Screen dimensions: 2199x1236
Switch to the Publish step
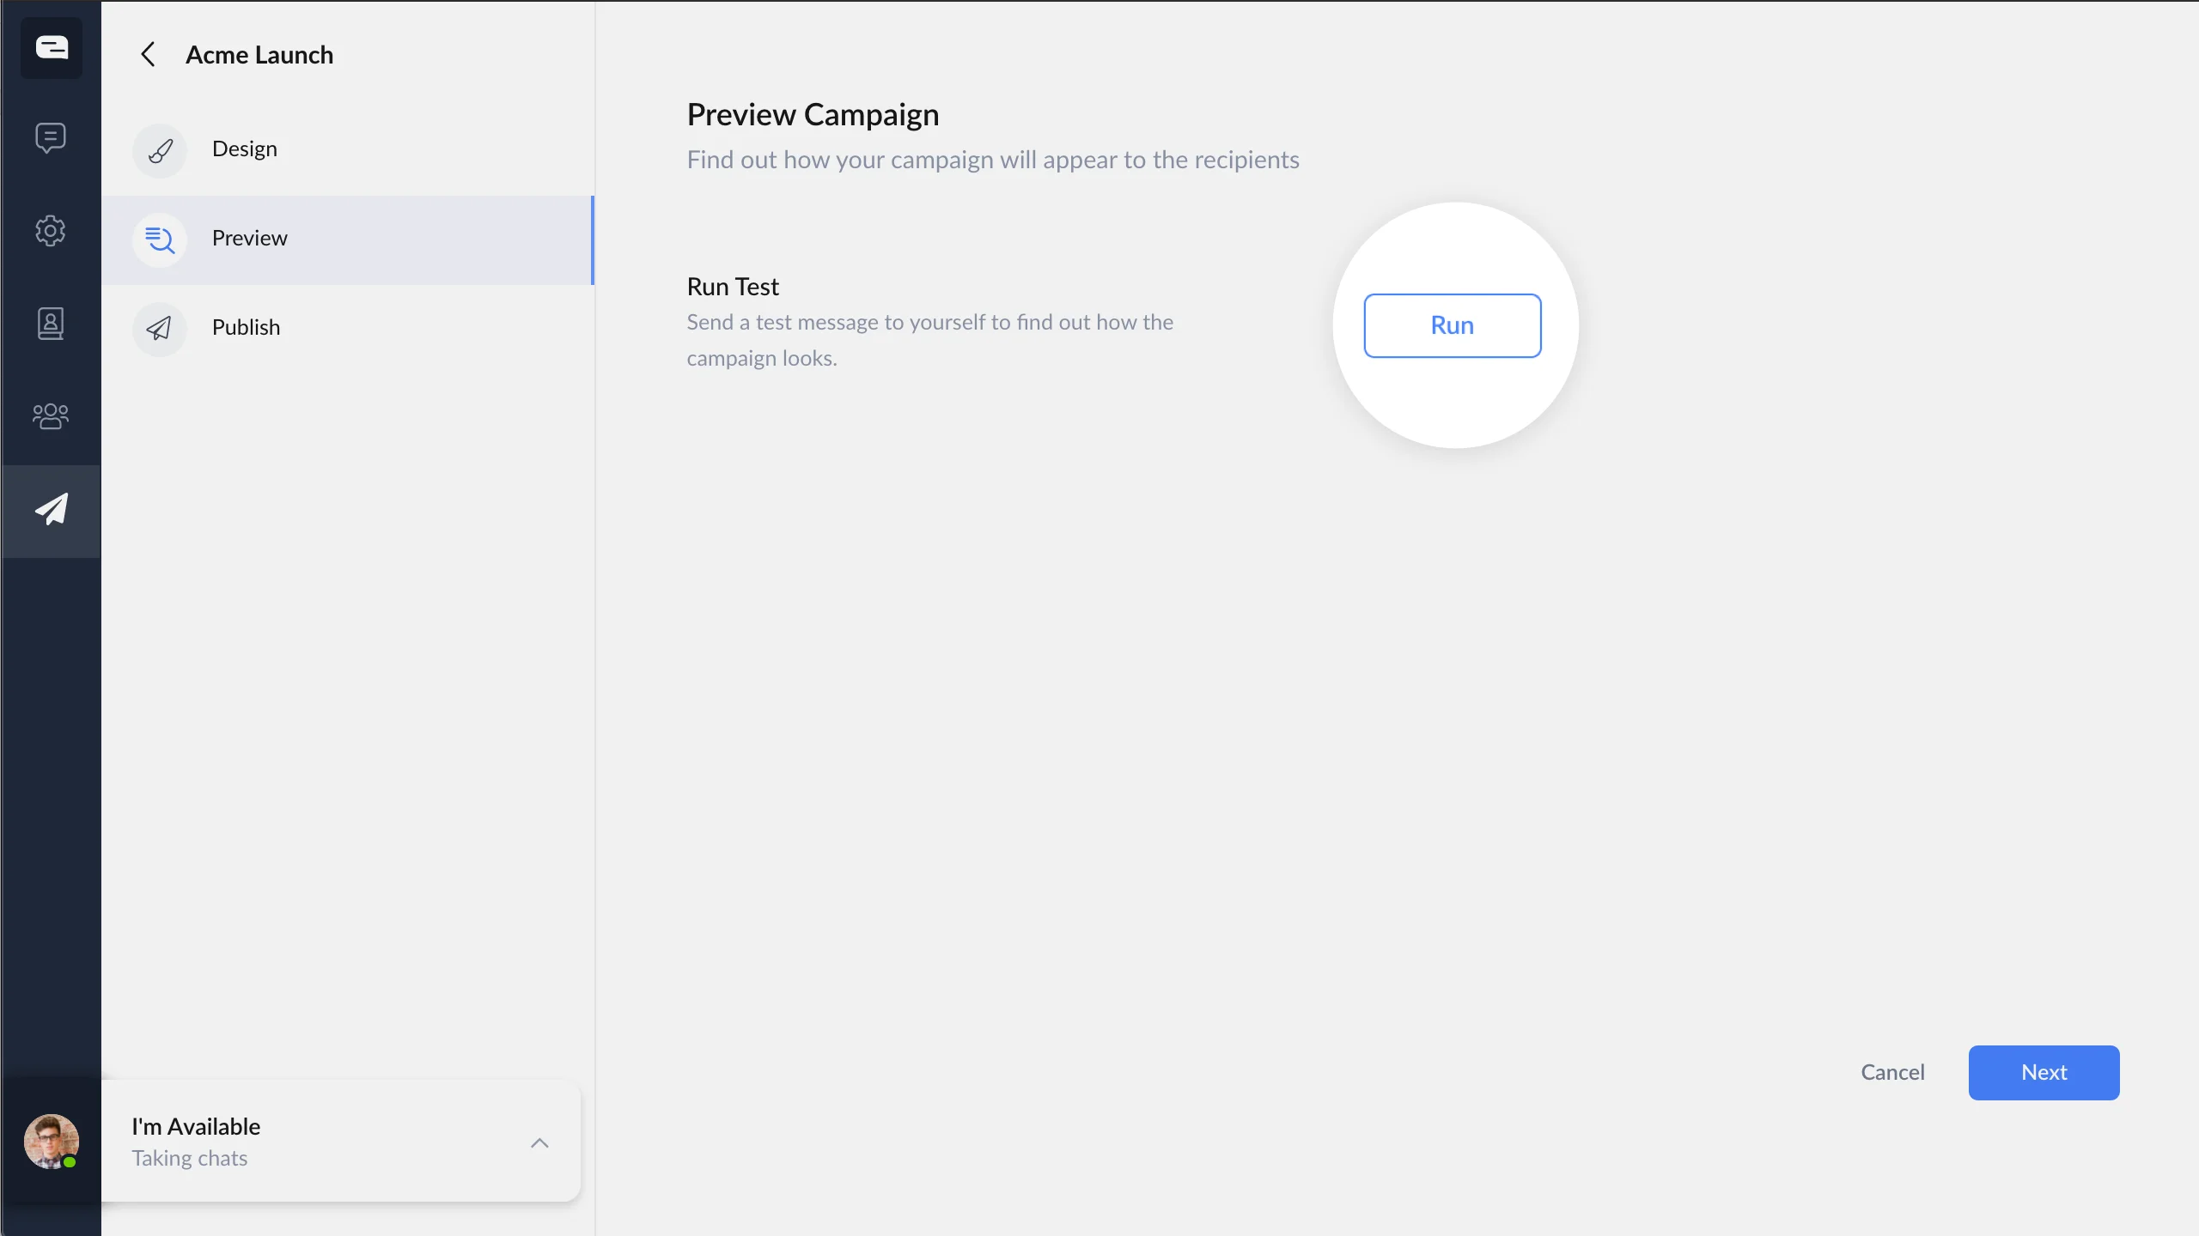pyautogui.click(x=247, y=328)
